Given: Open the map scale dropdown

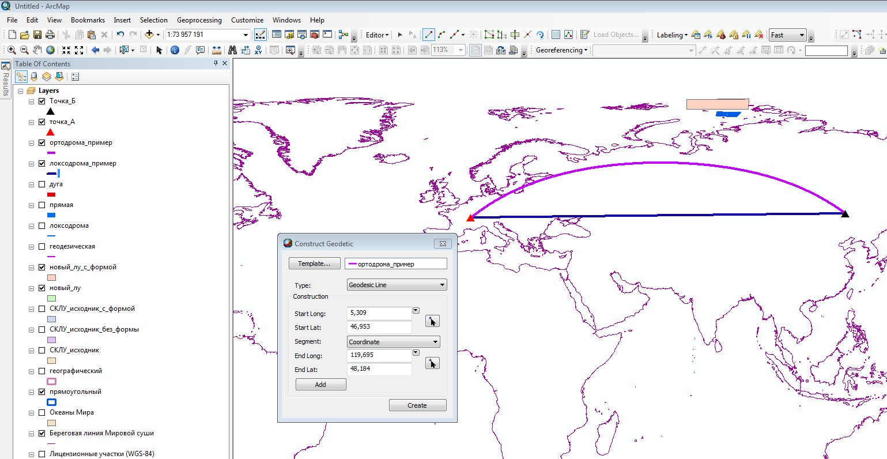Looking at the screenshot, I should tap(246, 35).
